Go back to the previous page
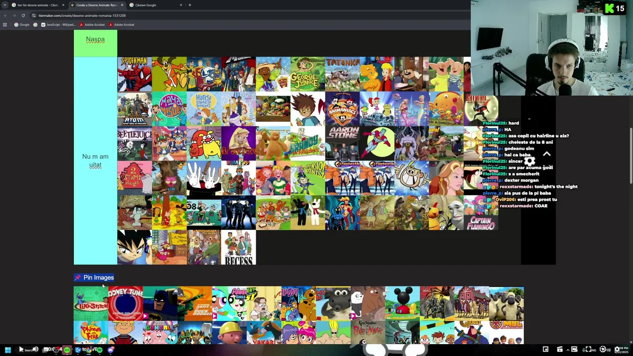Image resolution: width=633 pixels, height=356 pixels. point(5,15)
